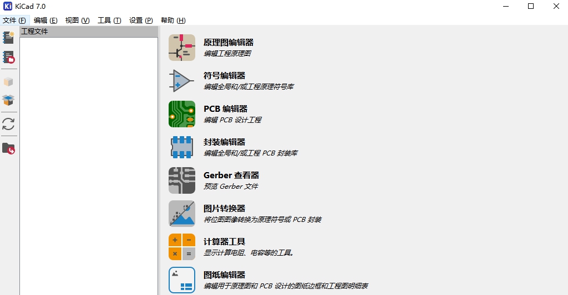Click the 编辑 PCB 设计工程 description
Viewport: 568px width, 295px height.
coord(232,120)
